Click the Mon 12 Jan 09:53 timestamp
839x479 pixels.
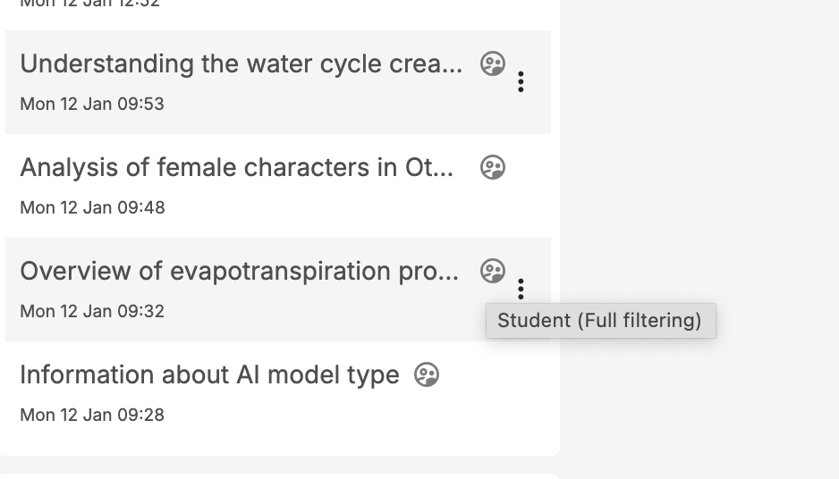click(x=92, y=104)
